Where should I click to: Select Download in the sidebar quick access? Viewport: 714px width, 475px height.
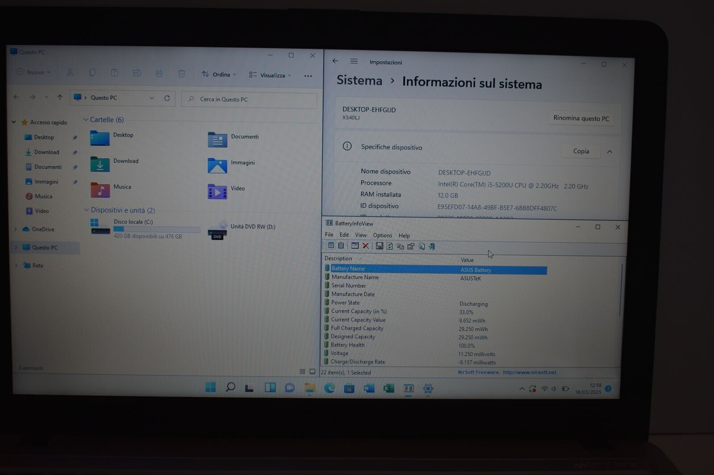(46, 152)
